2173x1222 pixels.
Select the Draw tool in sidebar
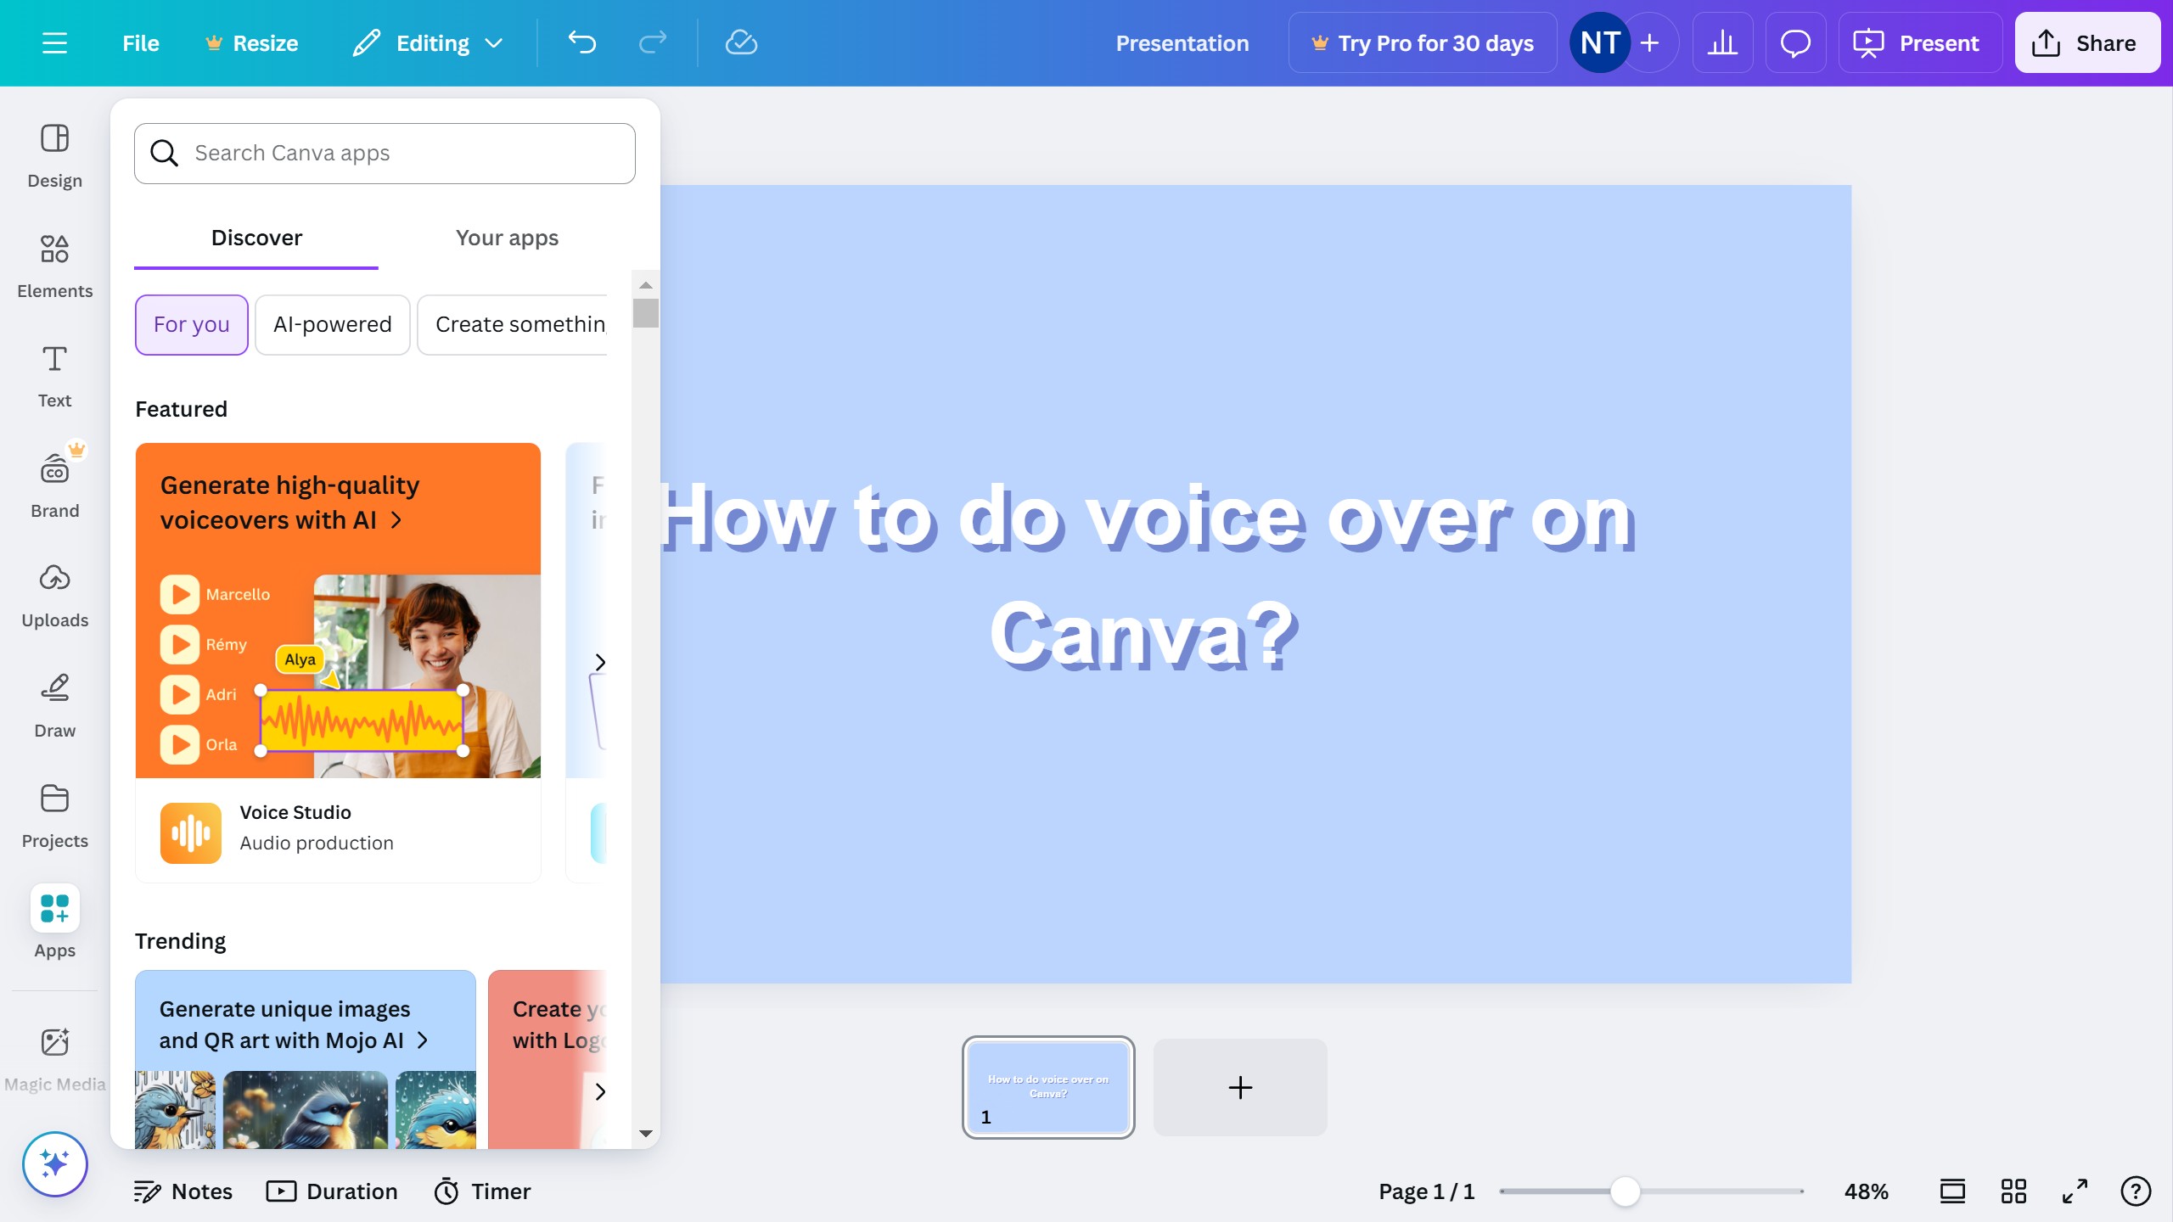[x=54, y=705]
